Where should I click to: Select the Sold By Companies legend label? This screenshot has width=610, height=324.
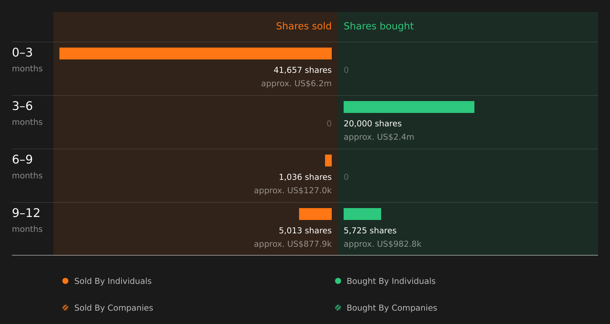point(114,308)
